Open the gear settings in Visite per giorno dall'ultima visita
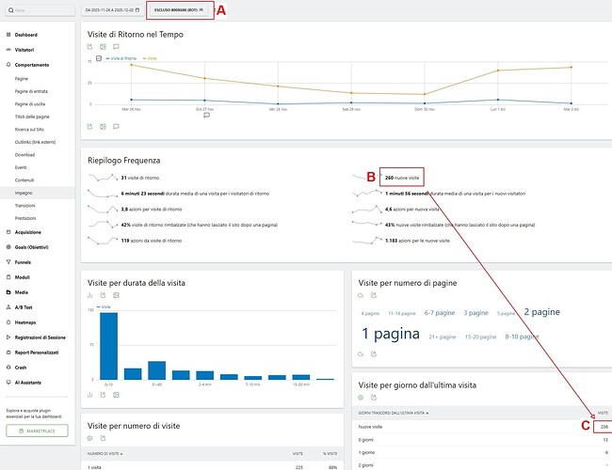Screen dimensions: 612x470 (362, 398)
